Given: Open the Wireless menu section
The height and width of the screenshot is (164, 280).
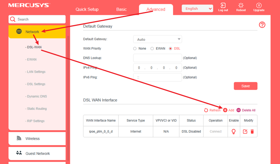Looking at the screenshot, I should click(37, 139).
